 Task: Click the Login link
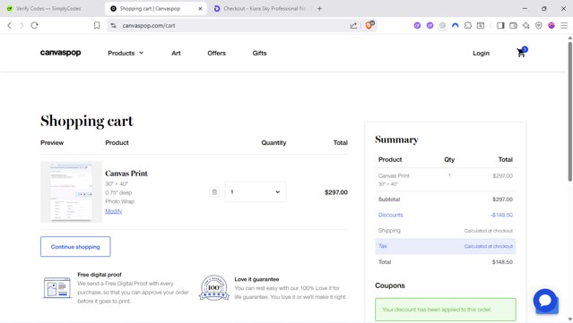481,53
